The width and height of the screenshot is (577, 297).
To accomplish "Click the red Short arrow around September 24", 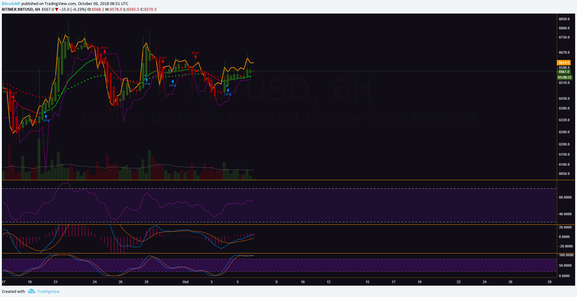I will [x=104, y=51].
